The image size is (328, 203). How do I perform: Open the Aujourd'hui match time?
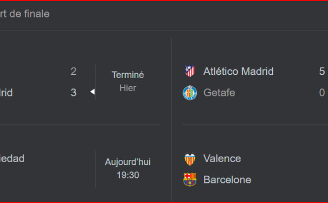[x=127, y=162]
